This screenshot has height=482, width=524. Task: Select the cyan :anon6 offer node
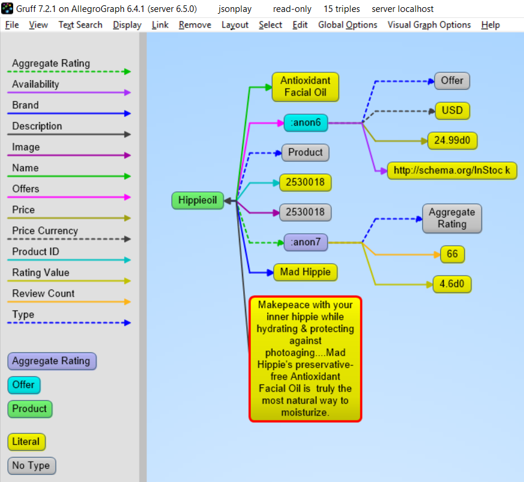305,123
